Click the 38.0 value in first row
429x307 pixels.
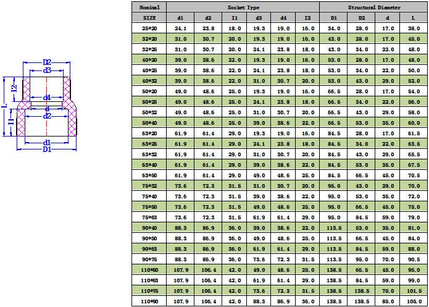pyautogui.click(x=414, y=28)
